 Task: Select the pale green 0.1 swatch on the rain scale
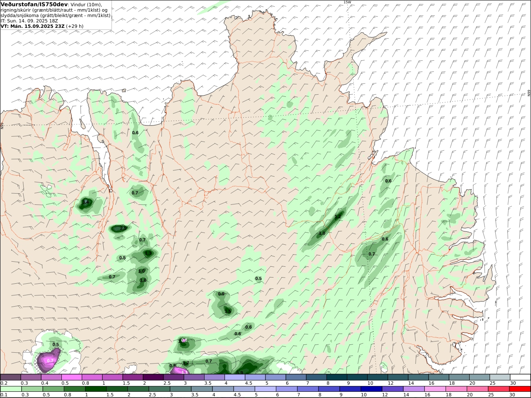(10, 389)
